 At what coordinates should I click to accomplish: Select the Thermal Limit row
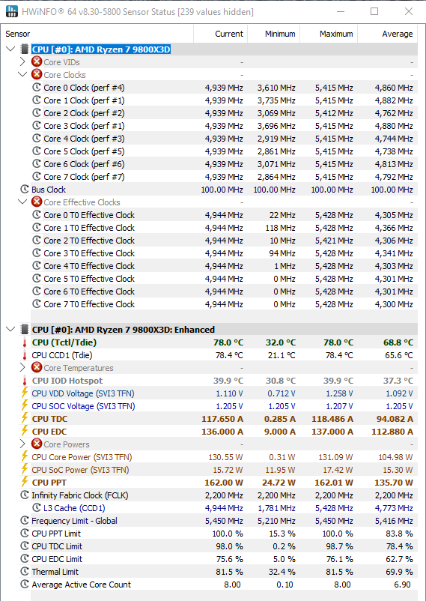coord(219,572)
